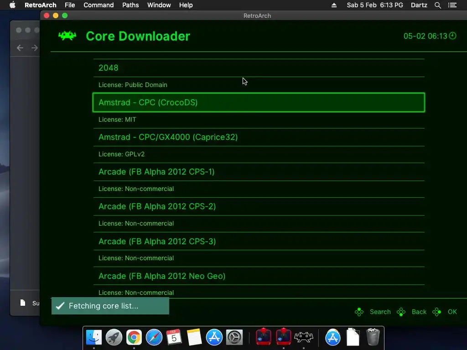Screen dimensions: 467x350
Task: Click the Search gamepad hint icon
Action: (x=359, y=312)
